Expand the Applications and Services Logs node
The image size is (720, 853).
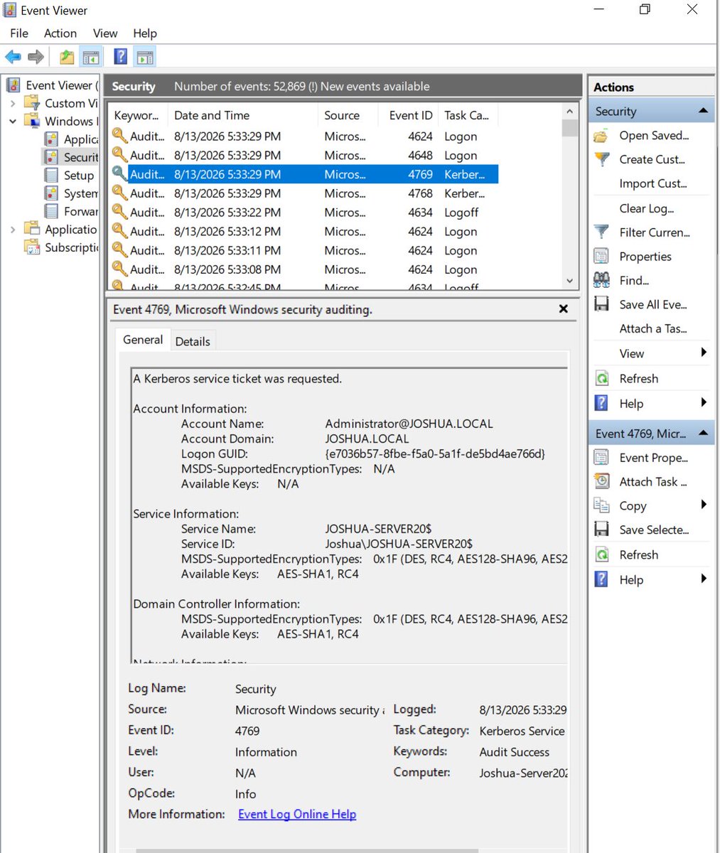coord(12,229)
